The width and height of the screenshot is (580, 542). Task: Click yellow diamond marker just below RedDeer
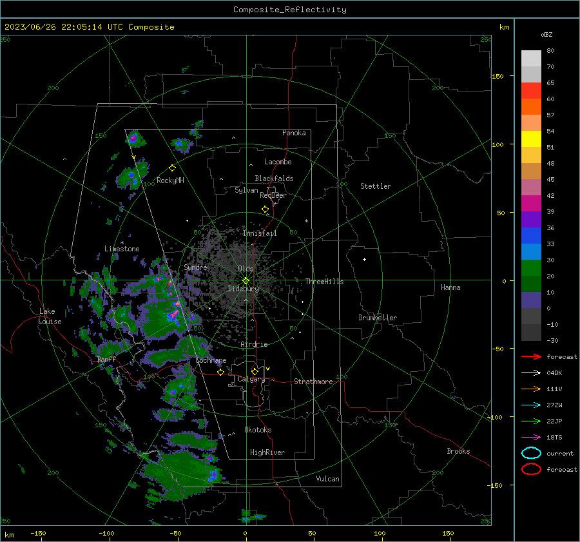coord(265,209)
